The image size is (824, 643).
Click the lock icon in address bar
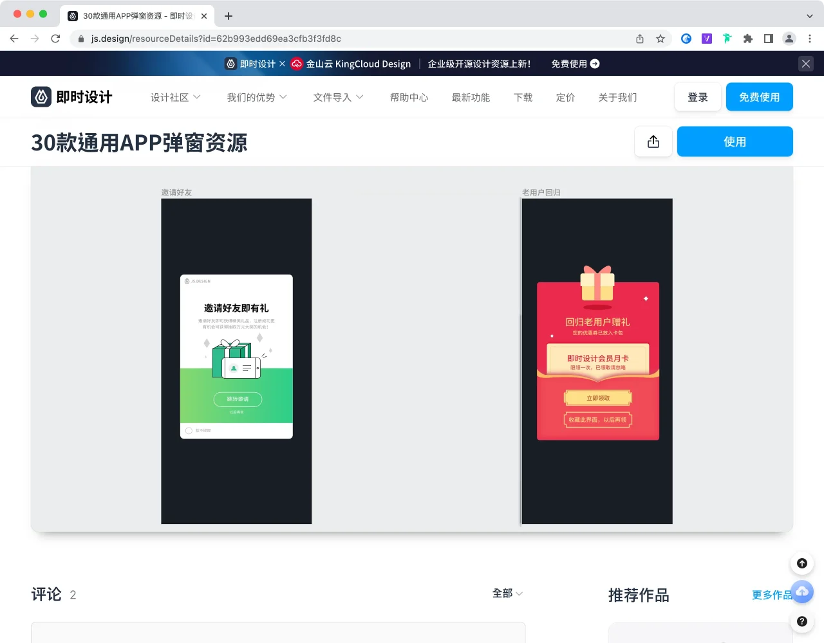[81, 39]
